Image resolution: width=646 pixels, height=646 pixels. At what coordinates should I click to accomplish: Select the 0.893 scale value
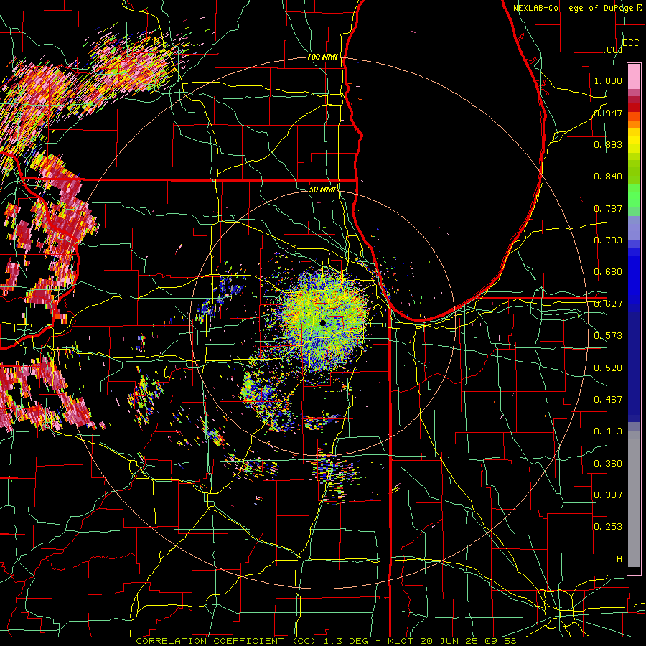608,144
